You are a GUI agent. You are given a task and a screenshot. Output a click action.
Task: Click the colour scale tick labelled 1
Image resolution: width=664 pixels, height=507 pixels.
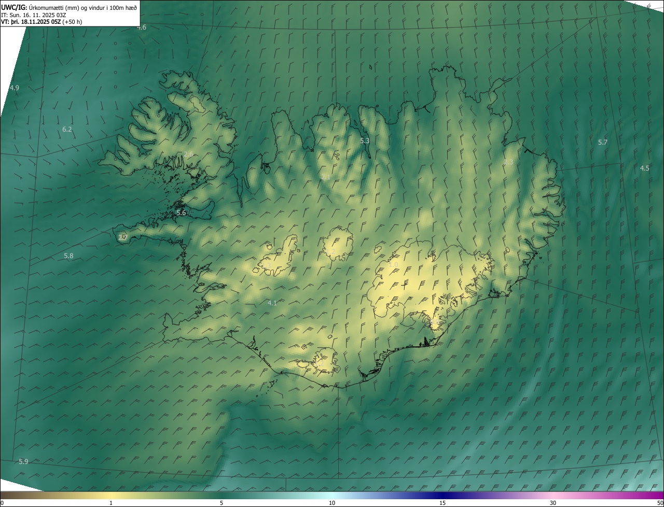coord(111,503)
